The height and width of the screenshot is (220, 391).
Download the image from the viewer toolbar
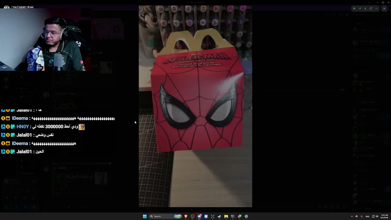(x=365, y=9)
